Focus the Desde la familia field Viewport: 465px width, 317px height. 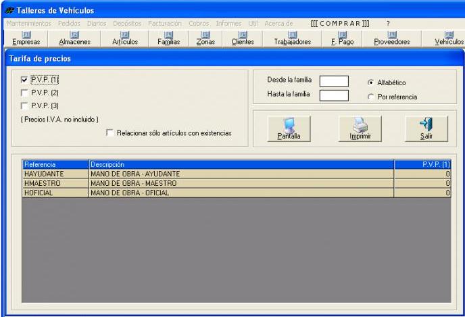coord(334,81)
